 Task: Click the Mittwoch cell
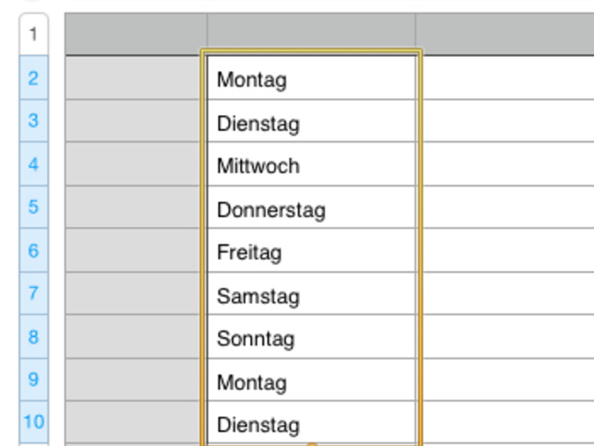click(312, 165)
